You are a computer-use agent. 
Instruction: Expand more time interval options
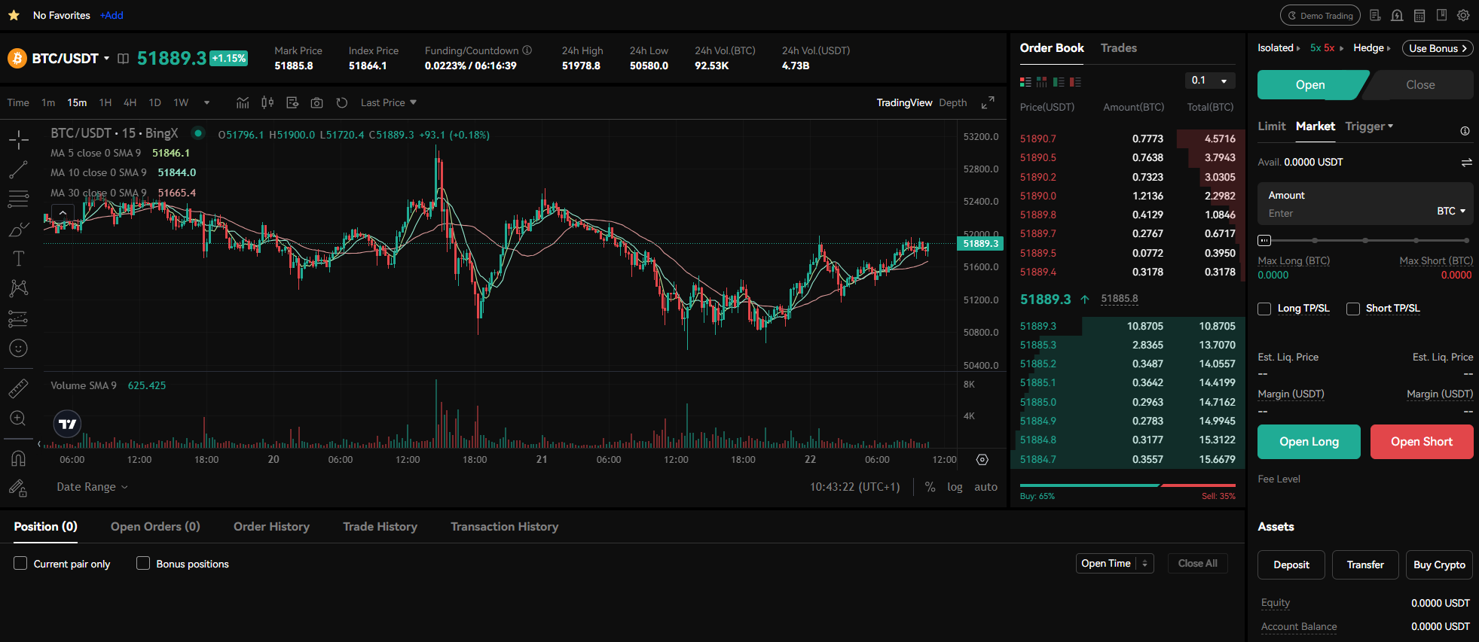206,102
